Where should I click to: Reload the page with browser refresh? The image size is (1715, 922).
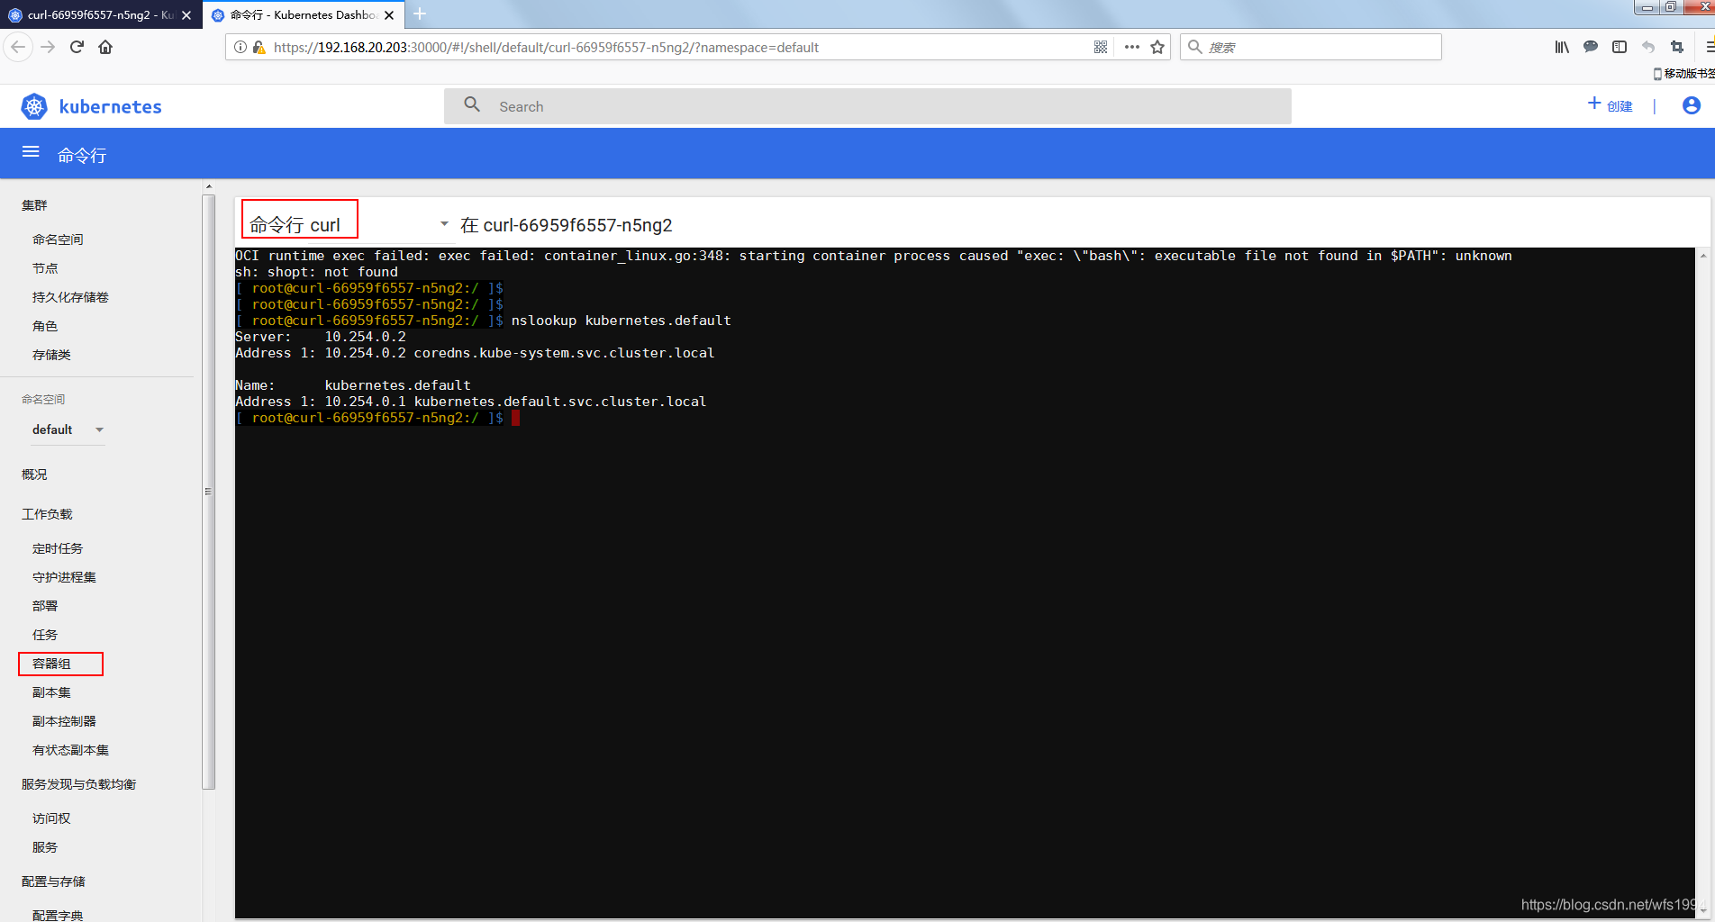77,47
